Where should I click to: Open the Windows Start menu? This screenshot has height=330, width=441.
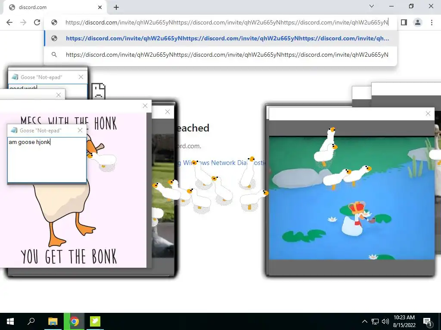(x=10, y=321)
